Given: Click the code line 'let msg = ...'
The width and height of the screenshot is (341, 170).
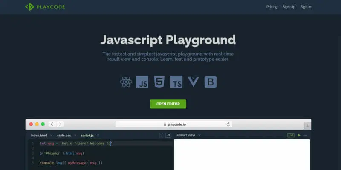Looking at the screenshot, I should pos(76,144).
